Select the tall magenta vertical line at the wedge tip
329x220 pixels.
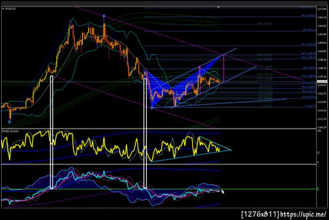[x=224, y=69]
